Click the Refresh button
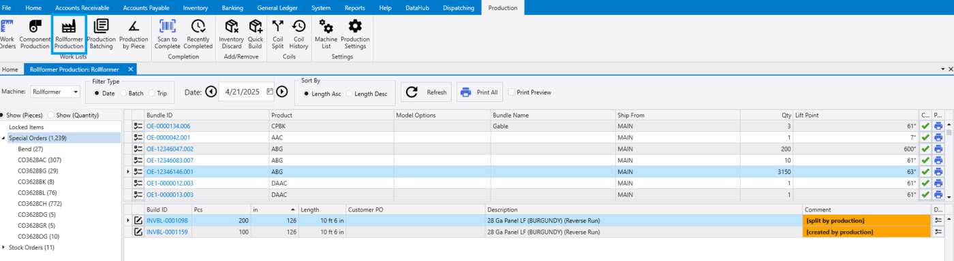Viewport: 954px width, 261px height. click(427, 92)
